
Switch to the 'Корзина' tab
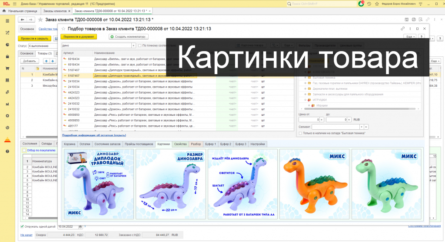tap(70, 144)
